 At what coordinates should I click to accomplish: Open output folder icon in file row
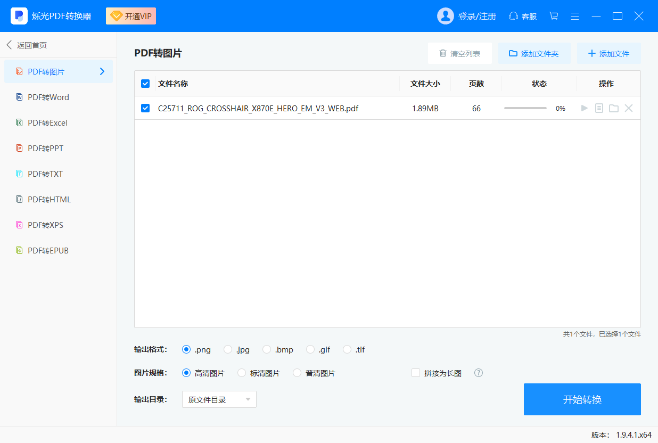614,108
